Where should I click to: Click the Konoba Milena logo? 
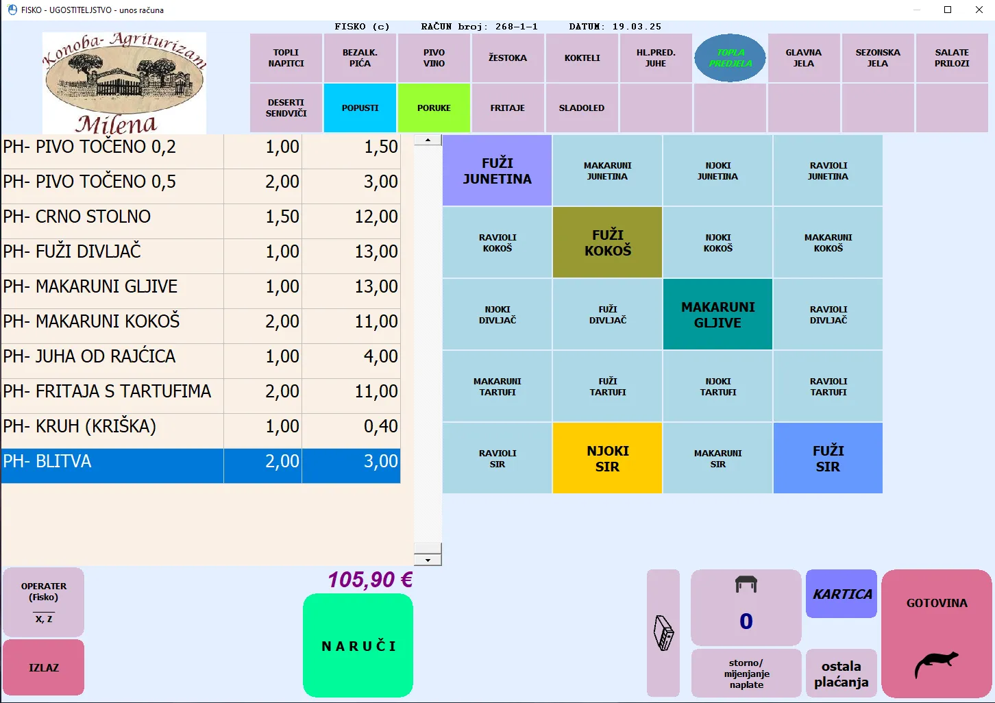(x=124, y=83)
